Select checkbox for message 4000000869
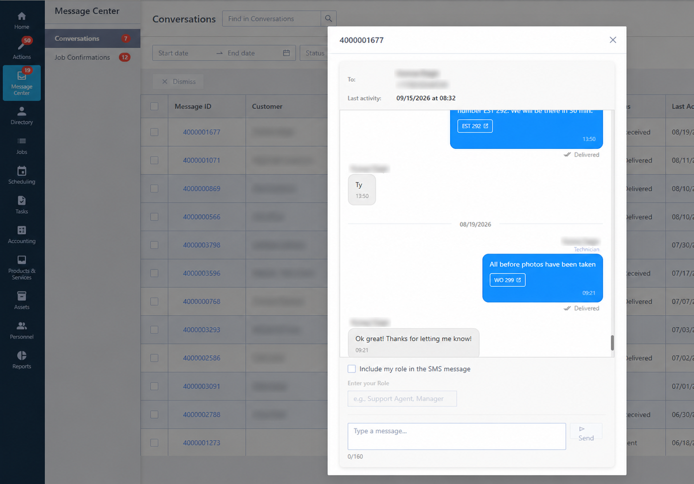Image resolution: width=694 pixels, height=484 pixels. coord(154,189)
